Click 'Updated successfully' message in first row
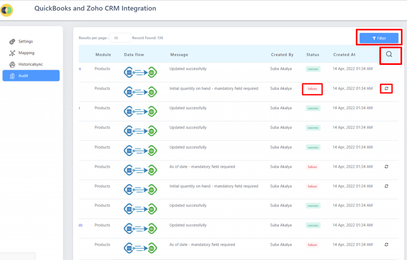The image size is (407, 260). pos(188,69)
